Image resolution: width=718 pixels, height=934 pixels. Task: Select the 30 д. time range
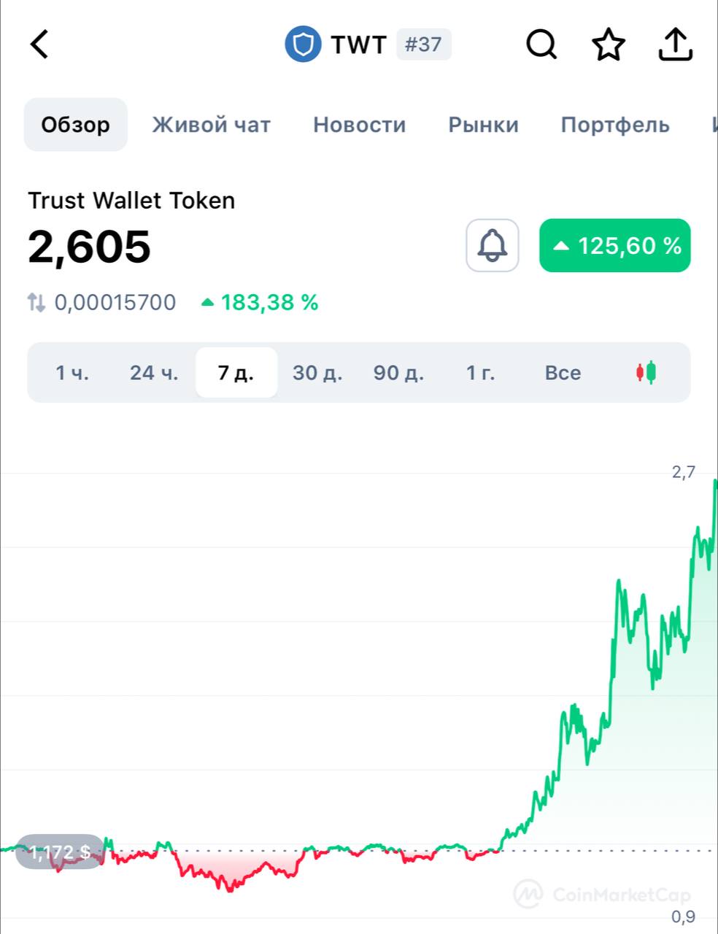pyautogui.click(x=317, y=373)
